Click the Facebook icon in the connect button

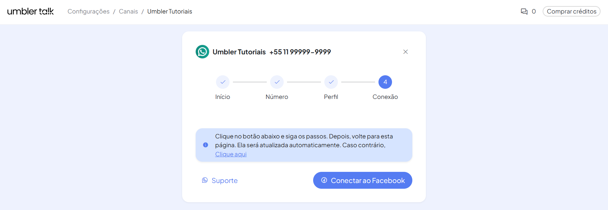[324, 180]
